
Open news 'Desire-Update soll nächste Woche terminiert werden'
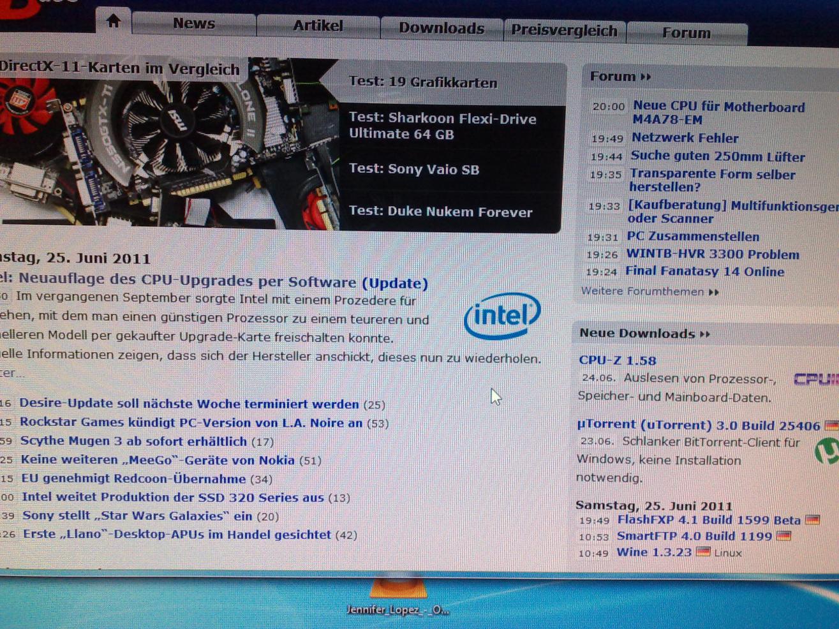[x=189, y=404]
